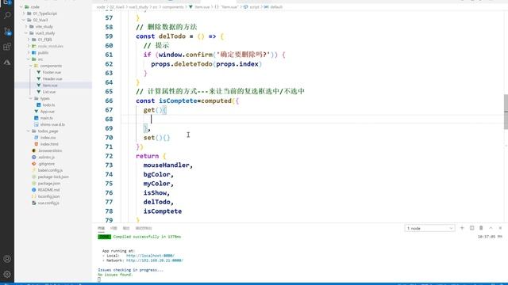Click 'Item.vue' in the breadcrumb path

coord(202,7)
